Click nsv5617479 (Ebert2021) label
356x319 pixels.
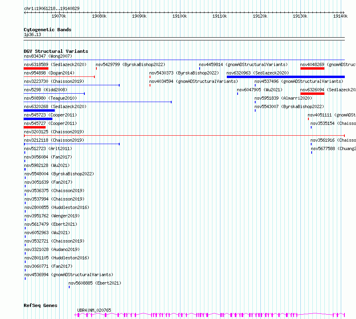pyautogui.click(x=51, y=224)
